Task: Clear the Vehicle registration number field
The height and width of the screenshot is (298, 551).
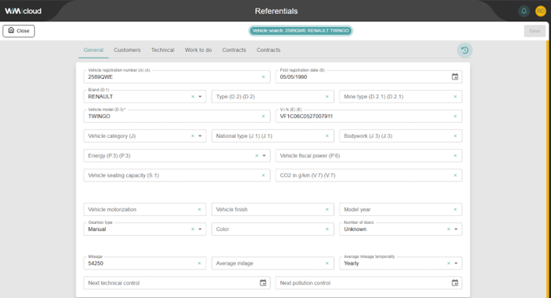Action: pyautogui.click(x=263, y=77)
